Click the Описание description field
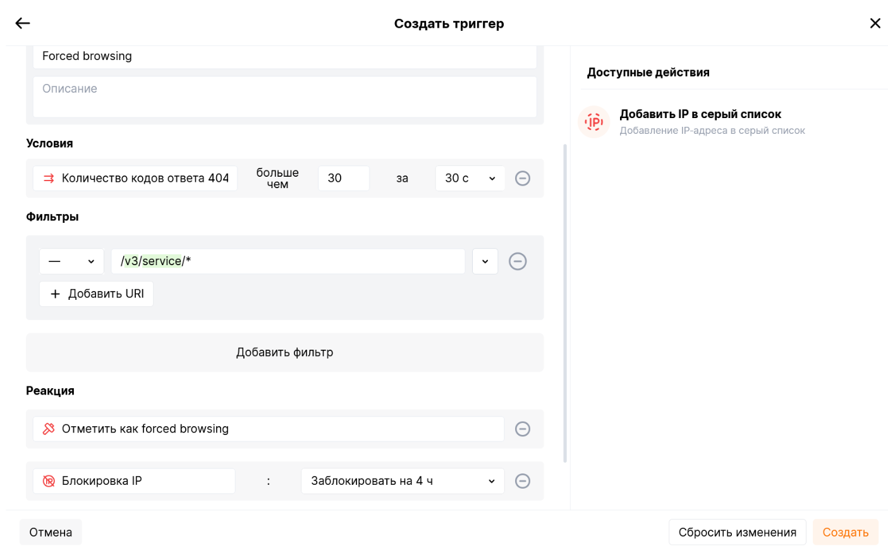The image size is (888, 553). [x=284, y=97]
